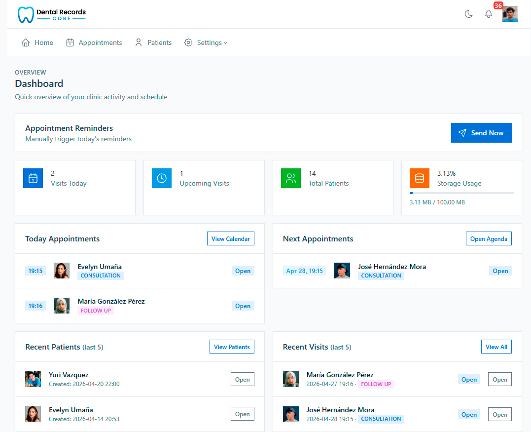
Task: Click Evelyn Umaña's name in Today Appointments
Action: pos(100,267)
